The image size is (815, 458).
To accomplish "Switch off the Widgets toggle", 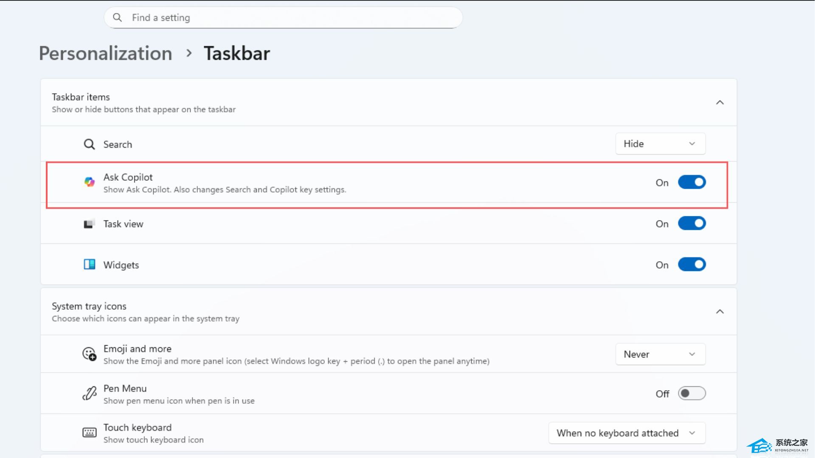I will tap(691, 265).
